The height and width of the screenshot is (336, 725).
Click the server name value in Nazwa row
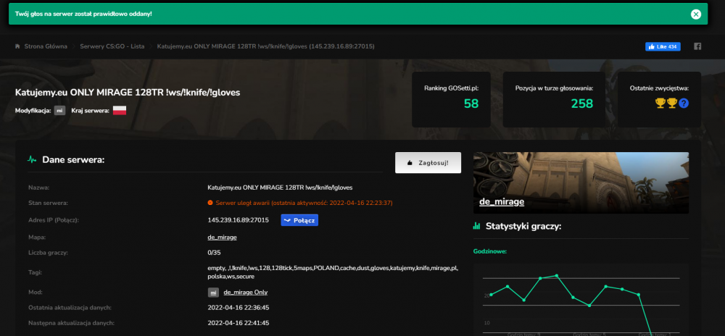[x=280, y=188]
